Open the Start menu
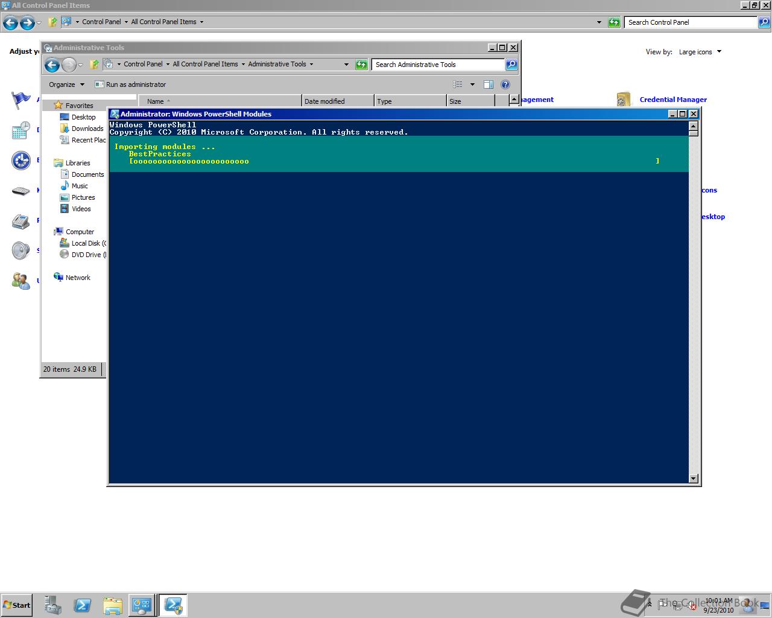Viewport: 772px width, 618px height. 16,605
